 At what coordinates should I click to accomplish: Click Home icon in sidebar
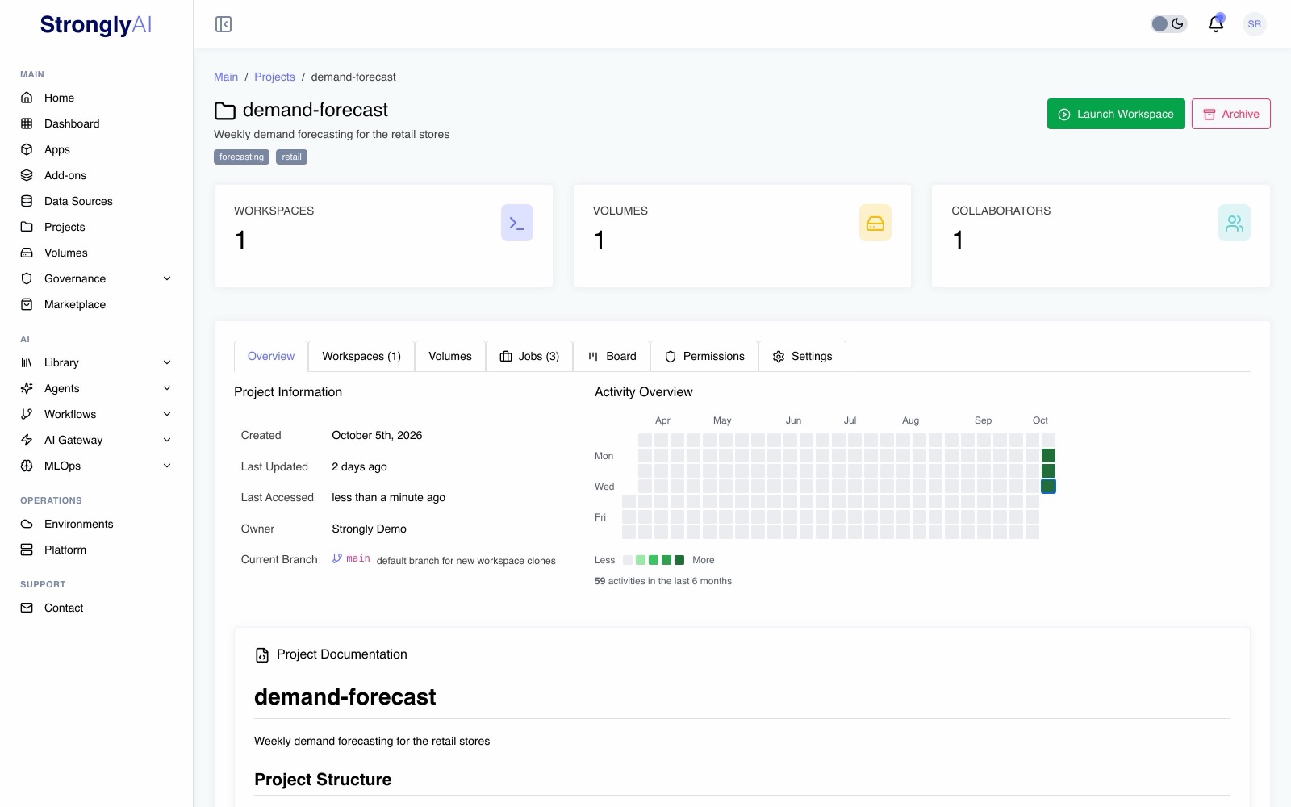pos(27,98)
